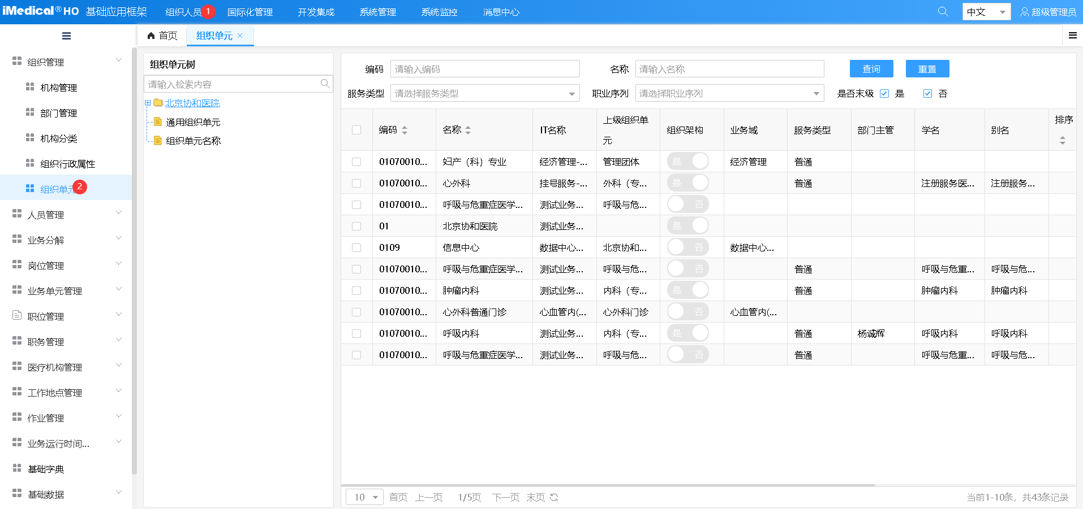
Task: Open the 系统管理 top menu
Action: pos(377,12)
